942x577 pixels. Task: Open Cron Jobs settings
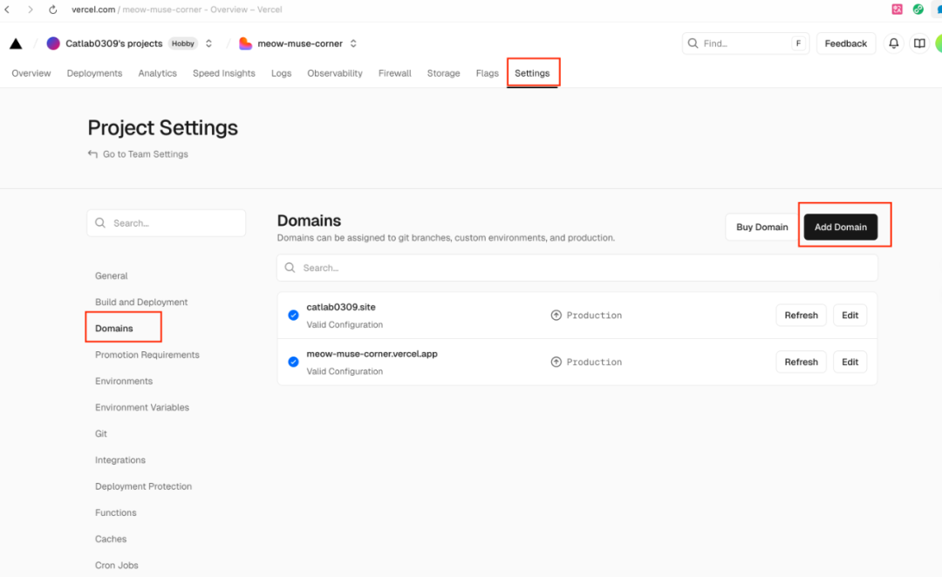pos(117,566)
